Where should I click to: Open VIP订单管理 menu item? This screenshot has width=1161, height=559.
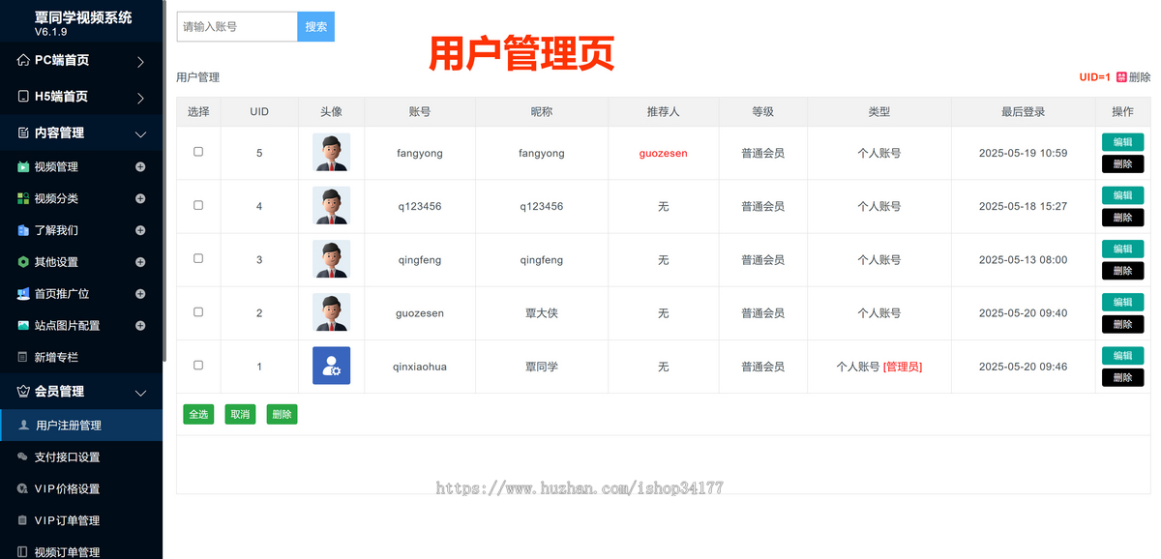[x=67, y=520]
